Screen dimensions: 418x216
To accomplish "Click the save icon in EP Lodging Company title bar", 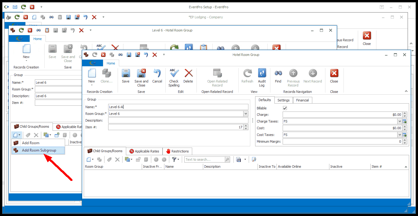I will pos(68,17).
